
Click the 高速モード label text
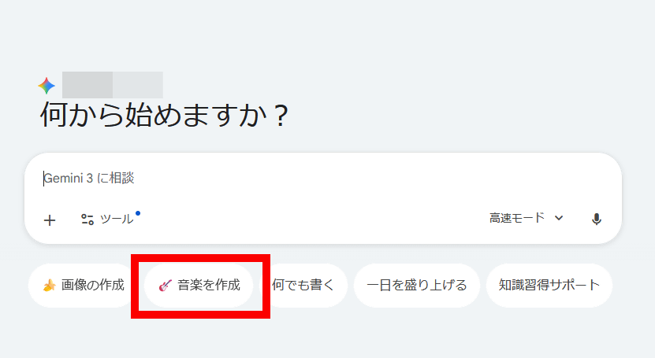[x=517, y=218]
